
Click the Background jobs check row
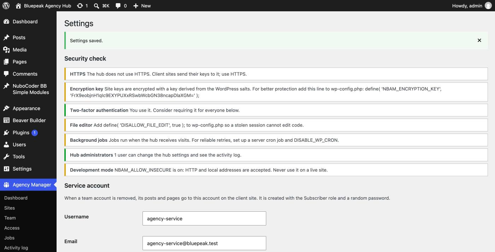pos(276,140)
